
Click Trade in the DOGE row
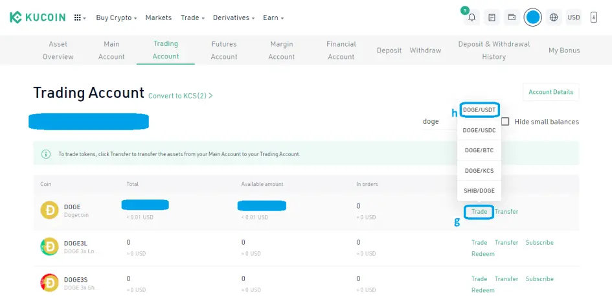(479, 212)
